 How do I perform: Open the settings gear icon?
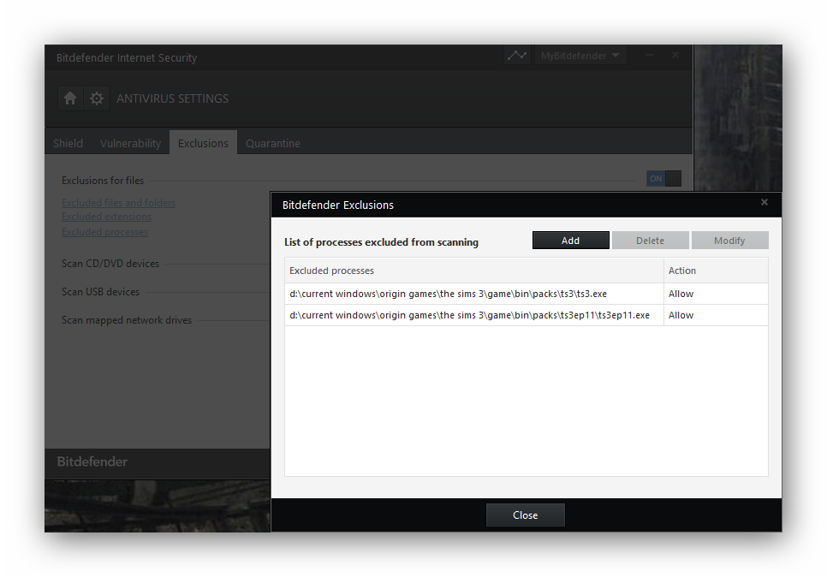[97, 98]
